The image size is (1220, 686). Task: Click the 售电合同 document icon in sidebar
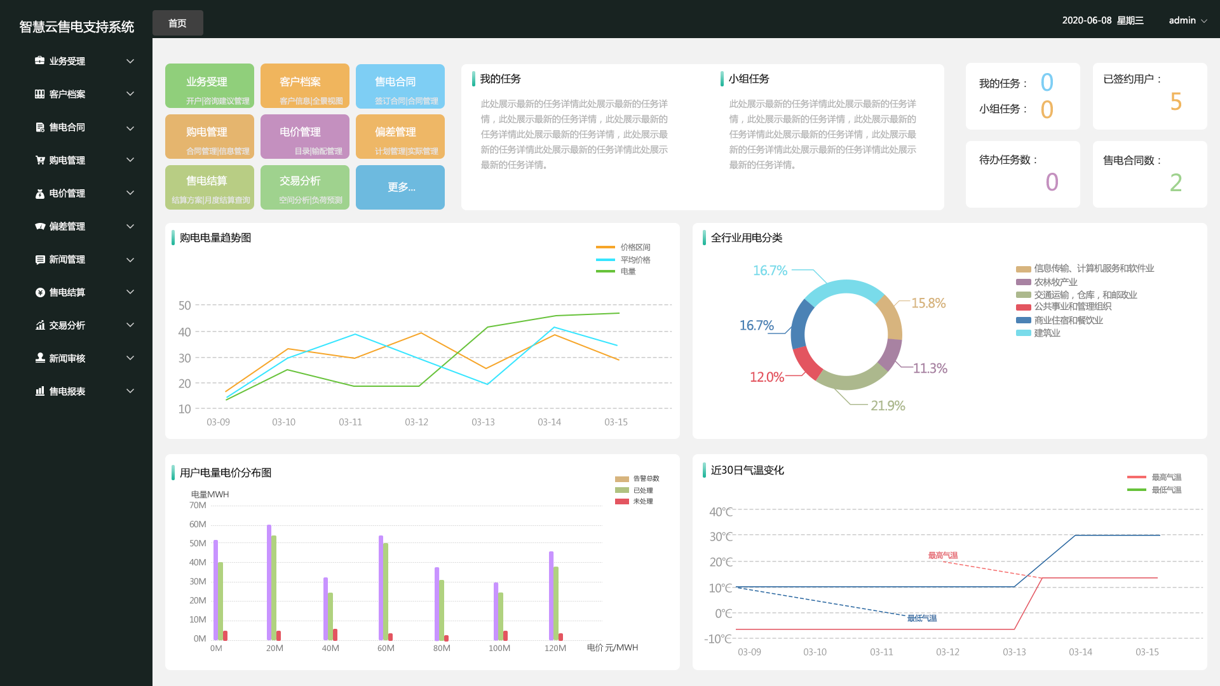coord(40,127)
